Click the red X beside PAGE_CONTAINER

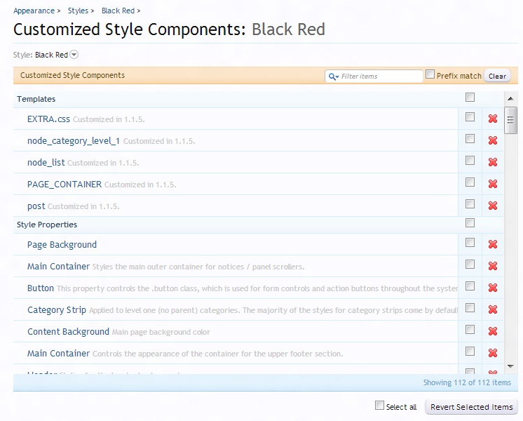click(493, 184)
